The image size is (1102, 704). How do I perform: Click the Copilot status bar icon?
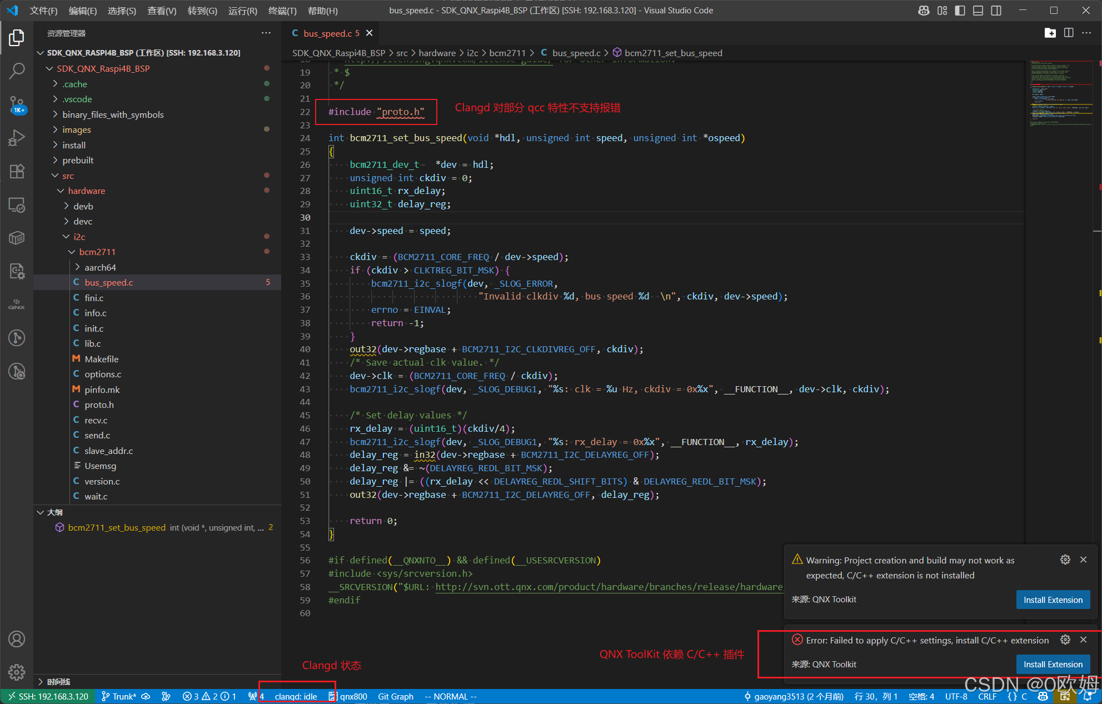click(x=1043, y=696)
